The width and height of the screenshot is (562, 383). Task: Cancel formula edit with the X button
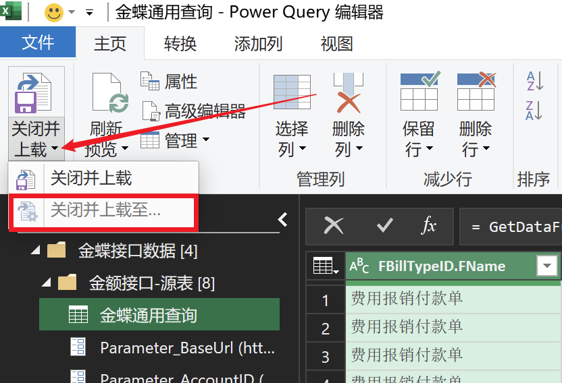(x=333, y=226)
